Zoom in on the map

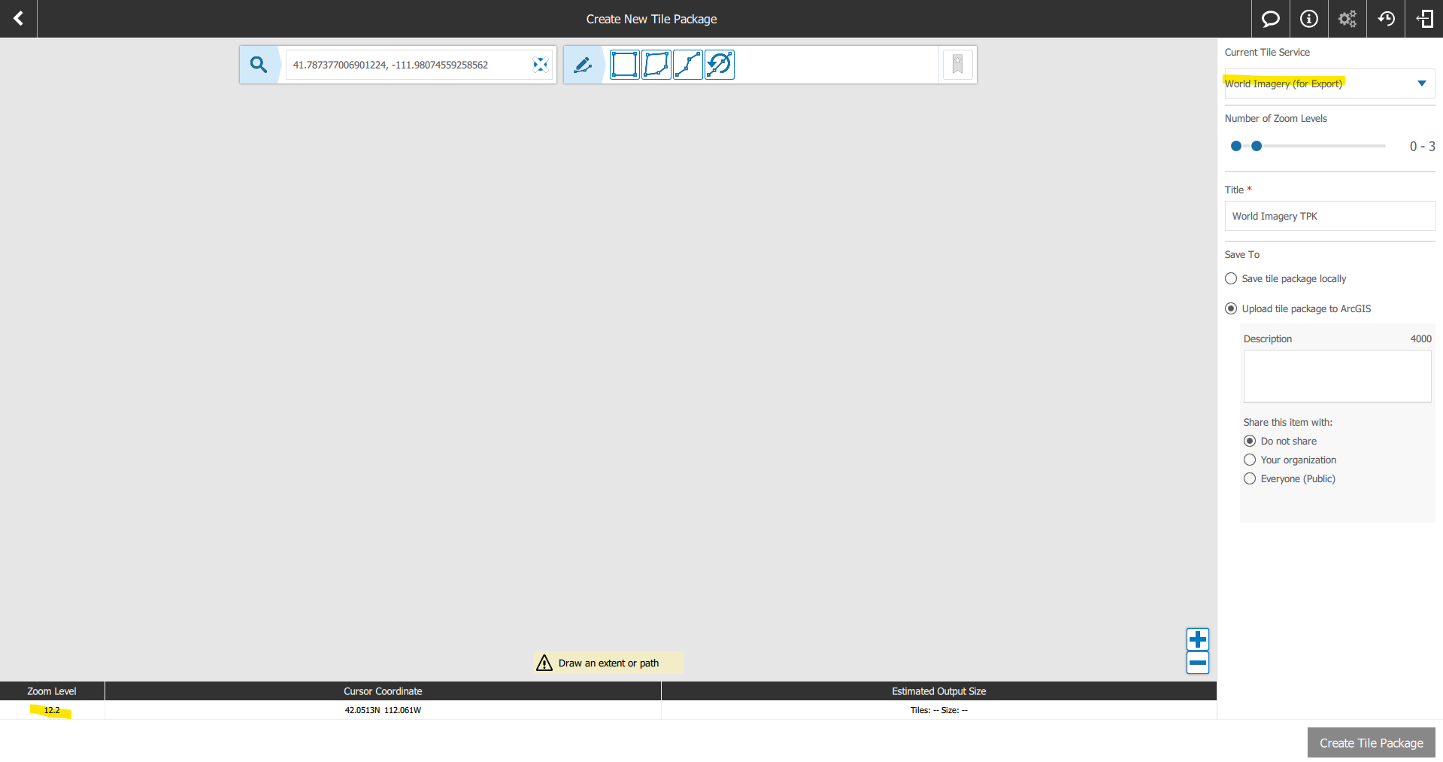tap(1197, 639)
